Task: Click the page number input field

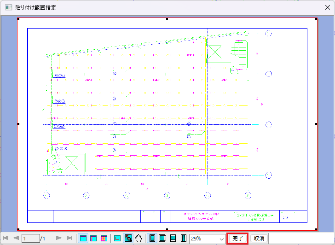Action: click(x=30, y=238)
